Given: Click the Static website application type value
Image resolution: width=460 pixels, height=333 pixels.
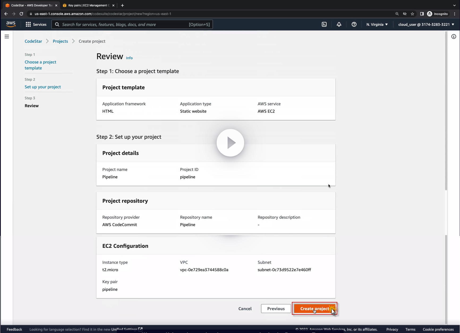Looking at the screenshot, I should click(193, 111).
